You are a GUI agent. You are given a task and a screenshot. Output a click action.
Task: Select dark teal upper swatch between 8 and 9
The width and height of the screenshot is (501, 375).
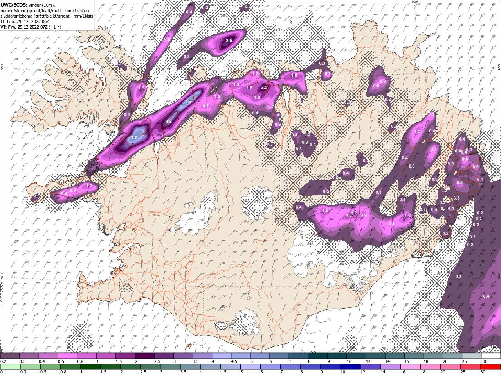coord(317,356)
